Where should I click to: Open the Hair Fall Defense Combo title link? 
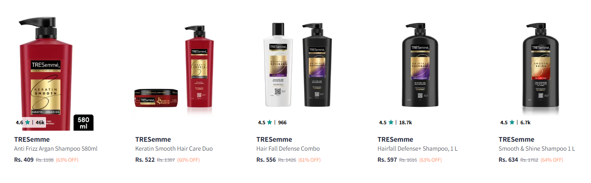click(x=288, y=149)
